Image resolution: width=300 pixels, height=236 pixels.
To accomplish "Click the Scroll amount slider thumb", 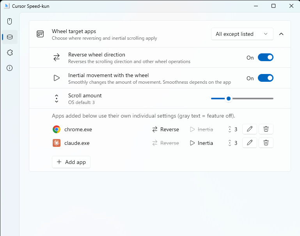I will pos(229,99).
